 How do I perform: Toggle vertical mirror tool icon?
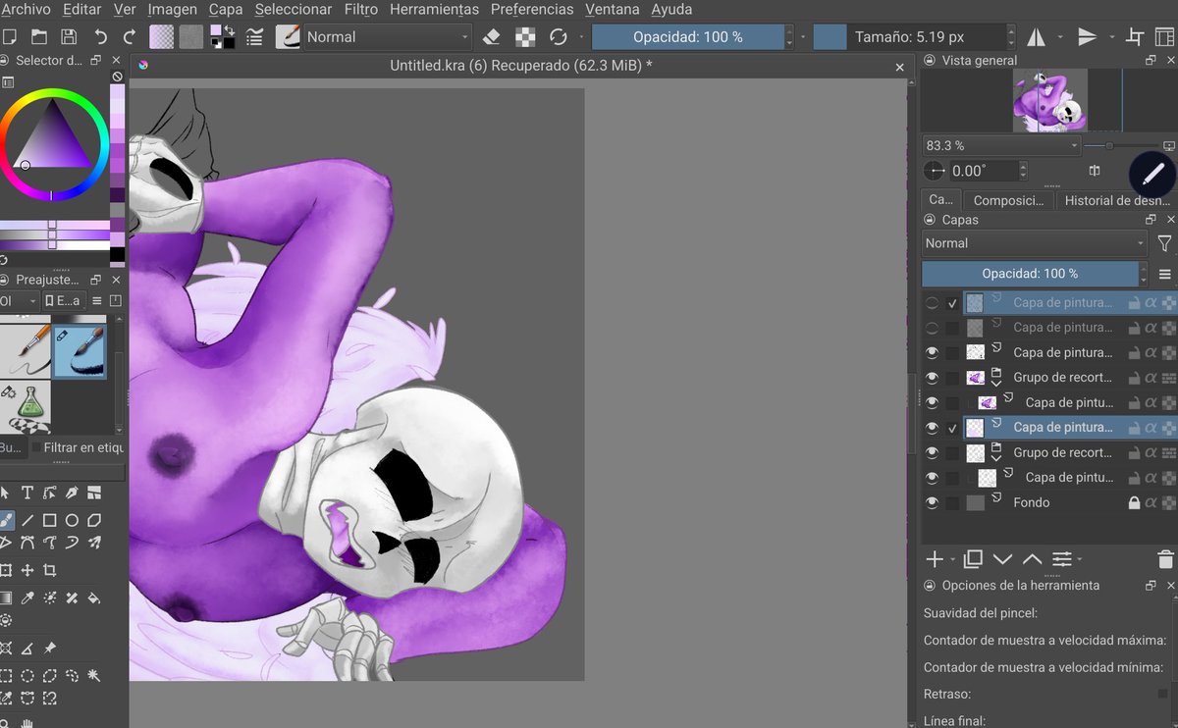[x=1087, y=37]
